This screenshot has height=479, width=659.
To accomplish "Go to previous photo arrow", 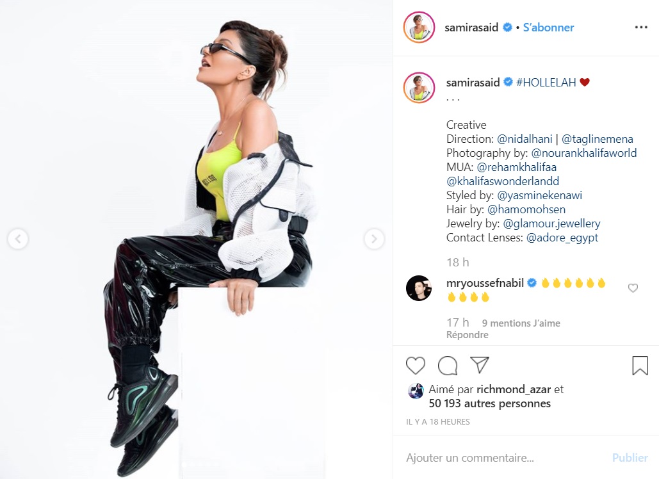I will (18, 239).
